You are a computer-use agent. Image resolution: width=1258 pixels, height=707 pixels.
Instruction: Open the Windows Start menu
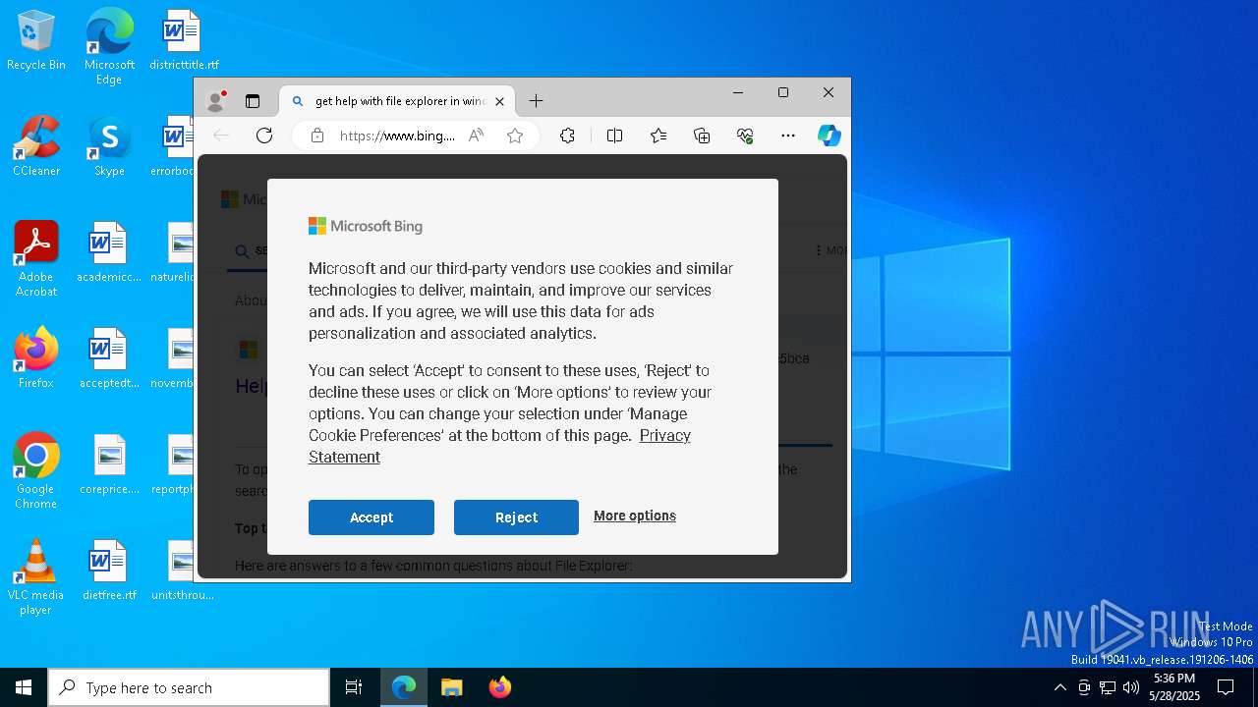pyautogui.click(x=24, y=687)
